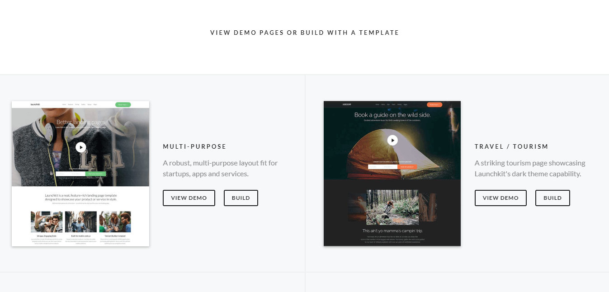Click the orange header button in Travel preview
The image size is (609, 292).
coord(434,104)
